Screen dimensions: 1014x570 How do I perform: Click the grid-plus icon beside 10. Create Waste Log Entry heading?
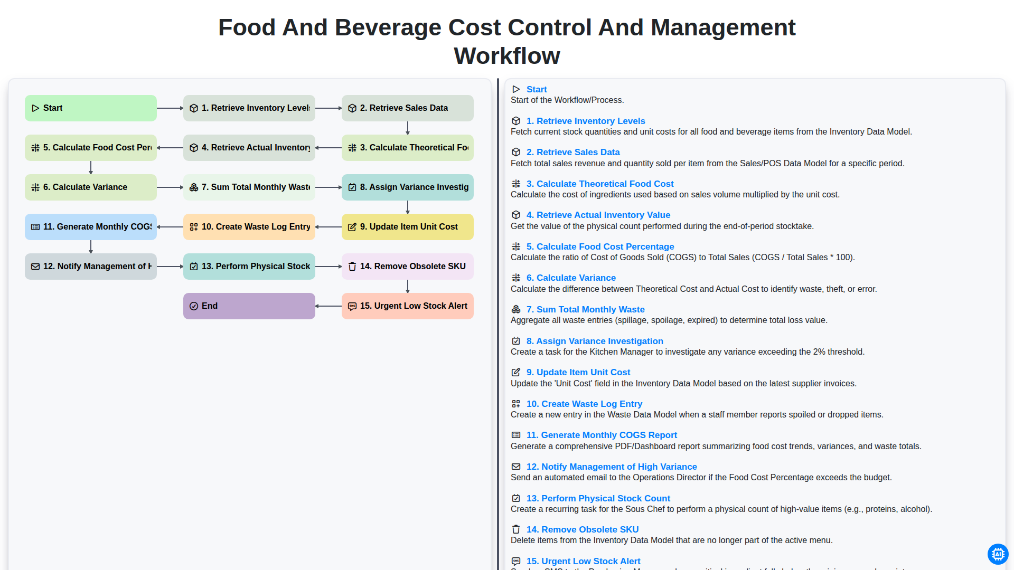[516, 404]
